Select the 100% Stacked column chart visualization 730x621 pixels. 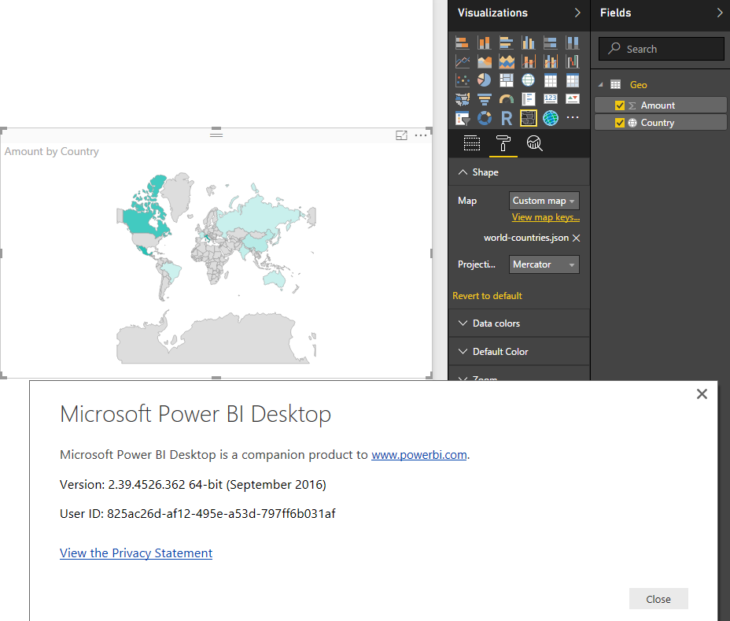tap(573, 43)
